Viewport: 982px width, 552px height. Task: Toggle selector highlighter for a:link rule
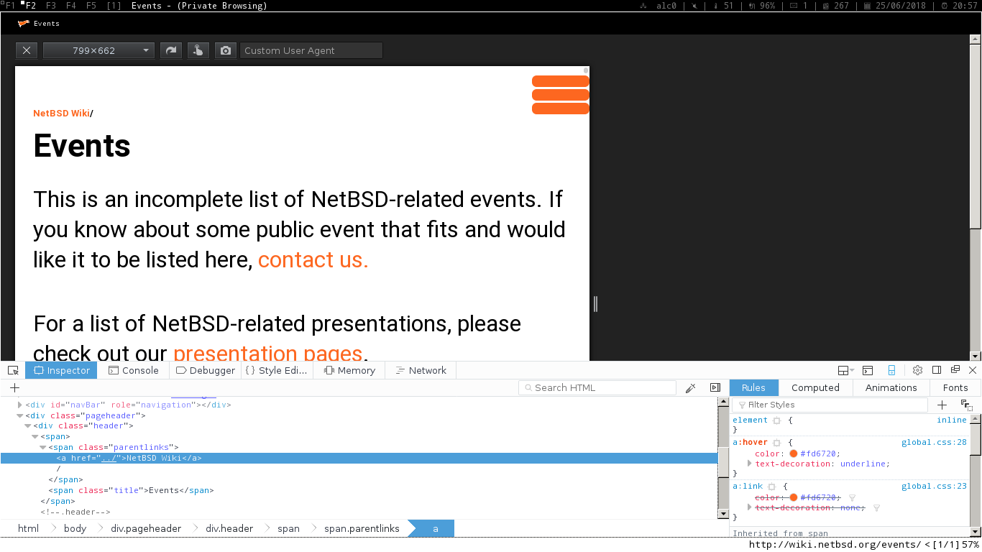pos(771,487)
